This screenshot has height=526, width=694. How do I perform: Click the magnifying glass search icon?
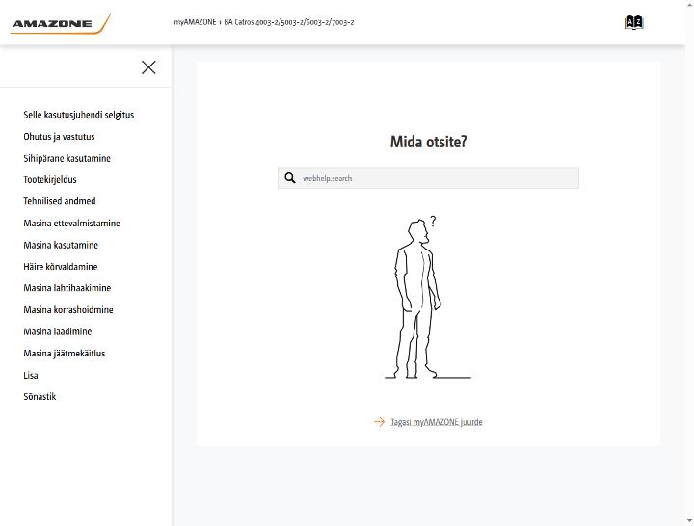(290, 178)
